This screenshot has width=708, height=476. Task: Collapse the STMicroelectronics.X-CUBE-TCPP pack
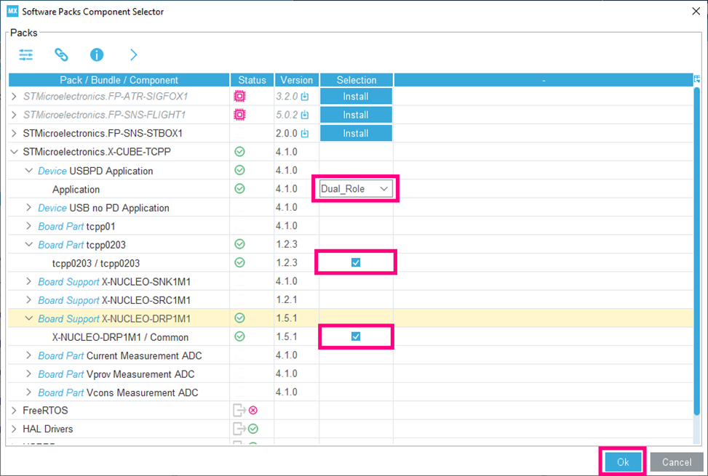coord(14,152)
